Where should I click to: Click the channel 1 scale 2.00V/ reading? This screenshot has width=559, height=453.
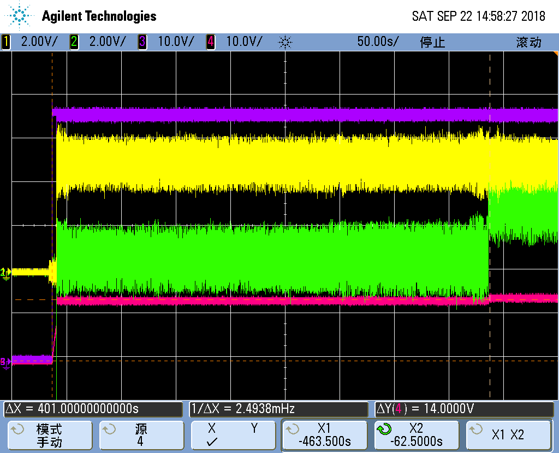[39, 42]
